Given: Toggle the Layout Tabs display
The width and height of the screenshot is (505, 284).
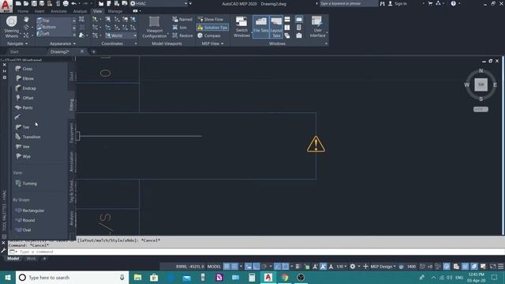Looking at the screenshot, I should pos(276,27).
